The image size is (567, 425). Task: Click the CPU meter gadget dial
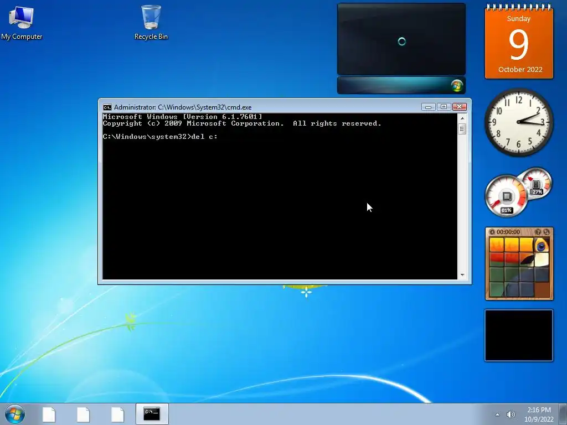click(506, 196)
